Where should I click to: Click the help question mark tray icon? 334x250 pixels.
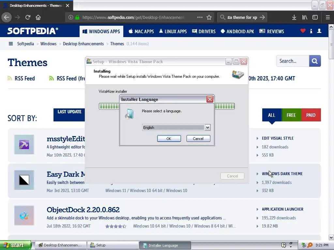click(283, 245)
